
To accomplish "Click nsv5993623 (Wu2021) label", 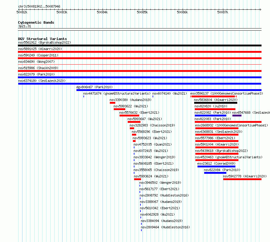I will pyautogui.click(x=150, y=138).
